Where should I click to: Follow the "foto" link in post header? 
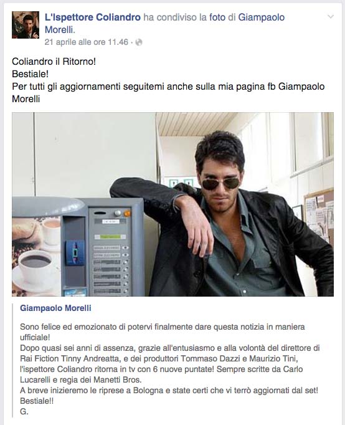217,17
